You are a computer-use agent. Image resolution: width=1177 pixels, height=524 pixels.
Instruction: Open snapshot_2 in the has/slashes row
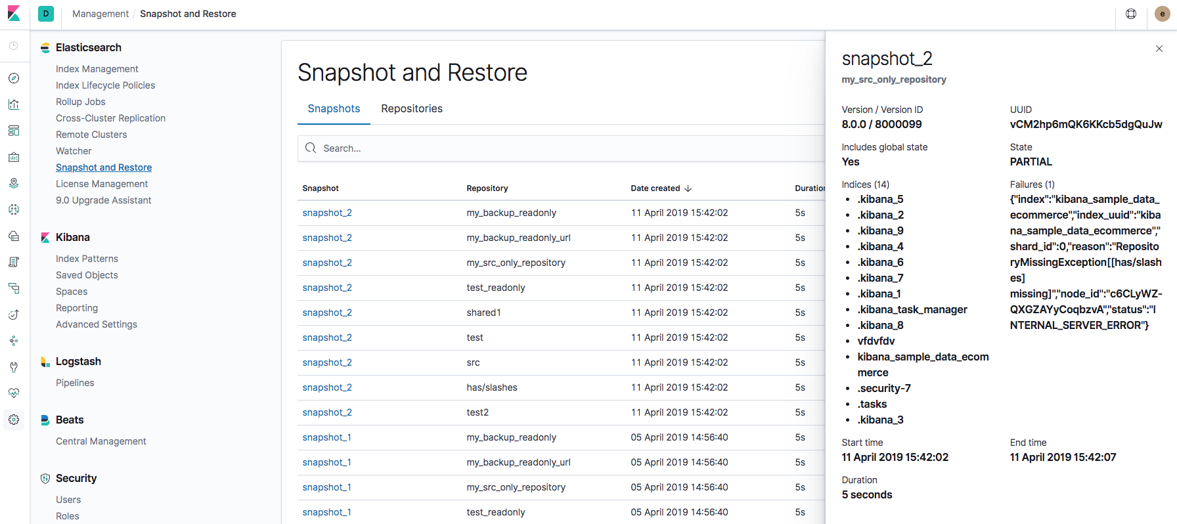[x=327, y=387]
